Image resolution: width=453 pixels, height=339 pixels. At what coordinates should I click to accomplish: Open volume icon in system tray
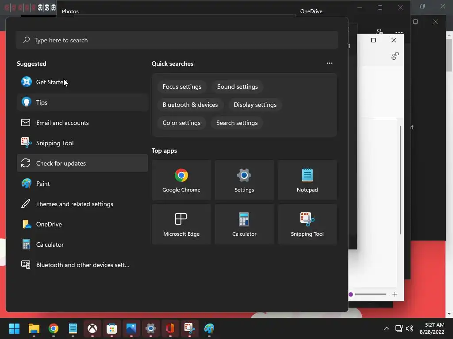(x=410, y=328)
